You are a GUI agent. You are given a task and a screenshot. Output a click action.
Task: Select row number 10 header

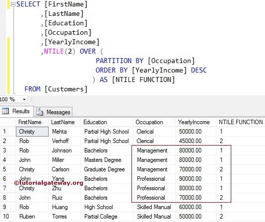8,217
